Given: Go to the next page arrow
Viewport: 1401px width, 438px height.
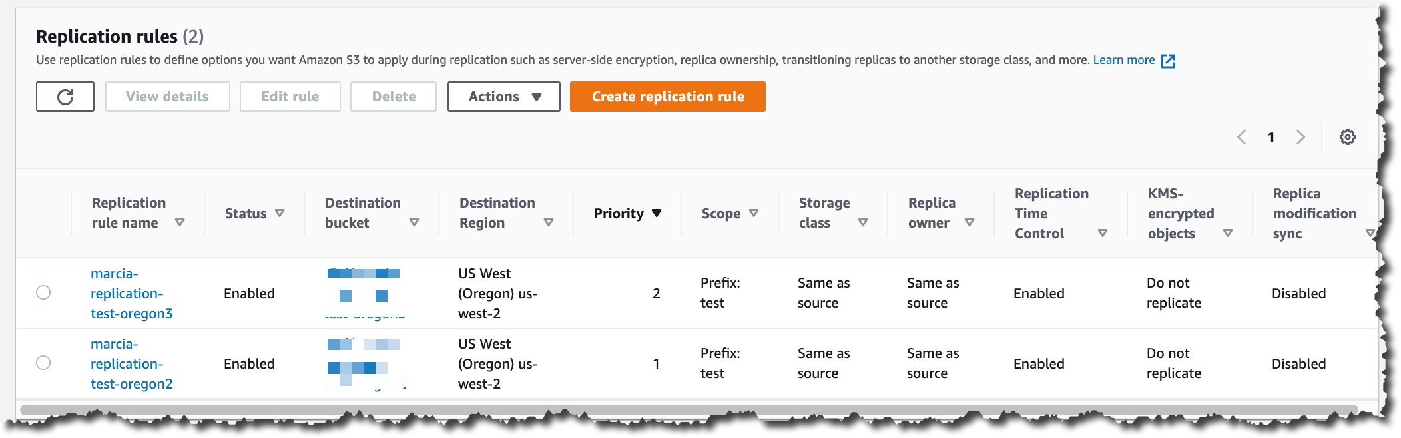Looking at the screenshot, I should tap(1300, 137).
